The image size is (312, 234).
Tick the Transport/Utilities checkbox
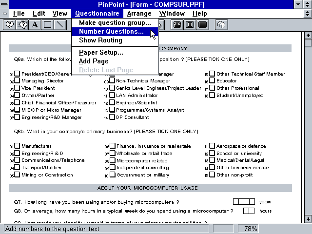(17, 167)
